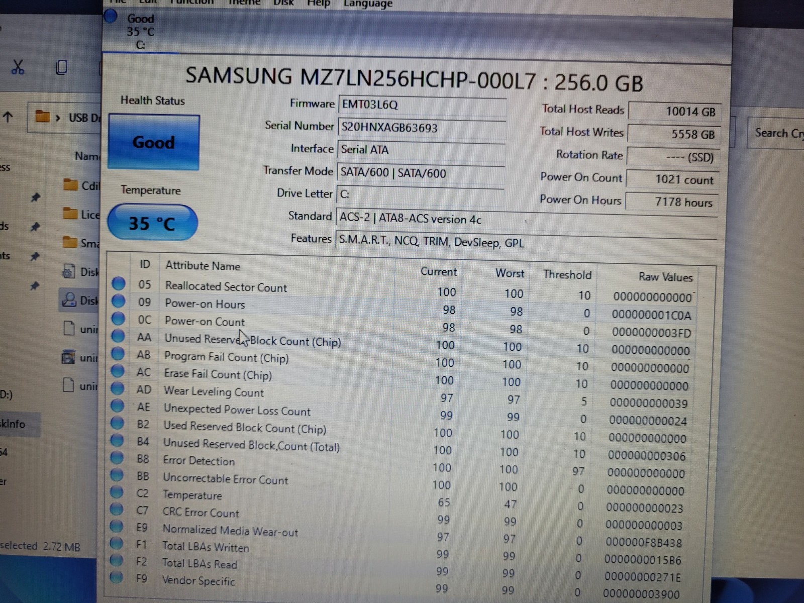Screen dimensions: 804x603
Task: Click the Attribute Name column header
Action: pos(203,266)
